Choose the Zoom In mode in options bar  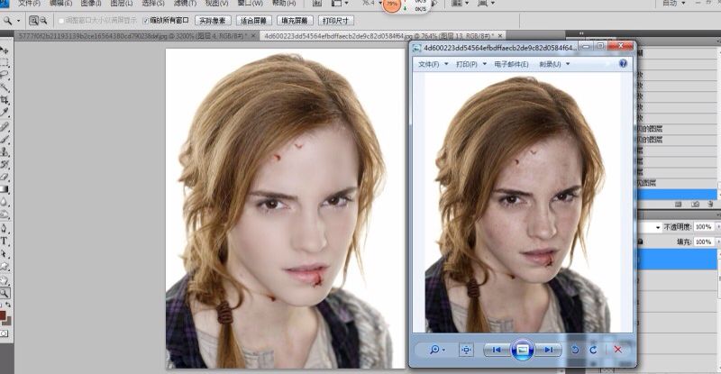click(33, 20)
